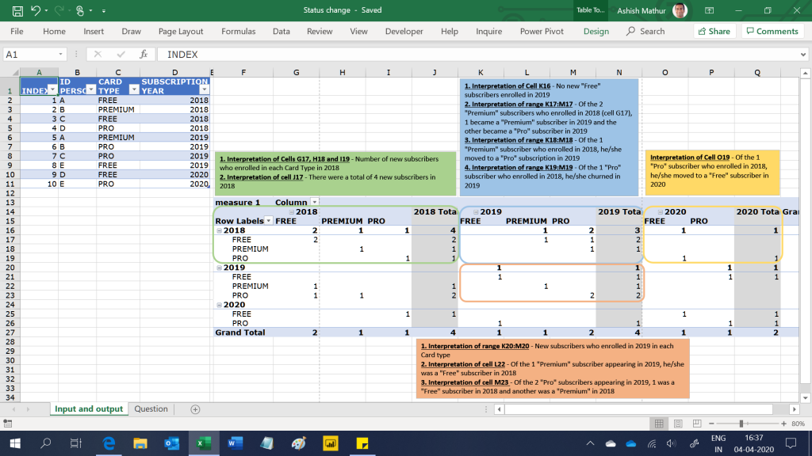812x456 pixels.
Task: Open the Comments button
Action: coord(772,31)
